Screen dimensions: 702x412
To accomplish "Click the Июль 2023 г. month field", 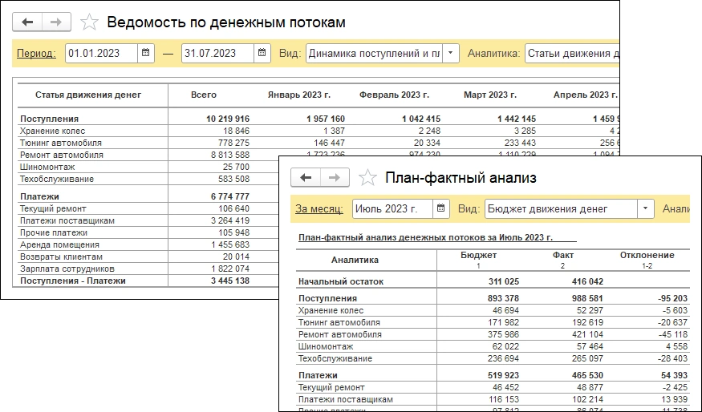I will point(392,209).
